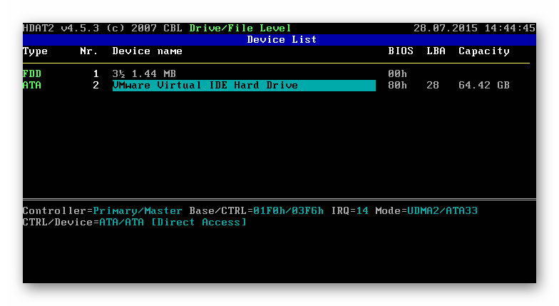Click device number 2
The image size is (559, 306).
click(x=96, y=86)
